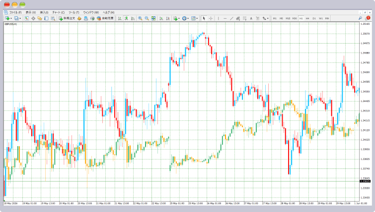375x212 pixels.
Task: Click the current price label on the price axis
Action: pyautogui.click(x=365, y=181)
